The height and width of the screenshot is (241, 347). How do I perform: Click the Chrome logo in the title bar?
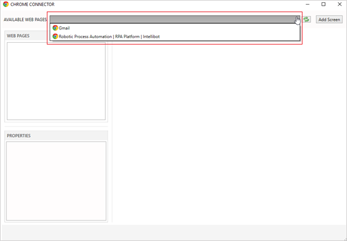(6, 4)
